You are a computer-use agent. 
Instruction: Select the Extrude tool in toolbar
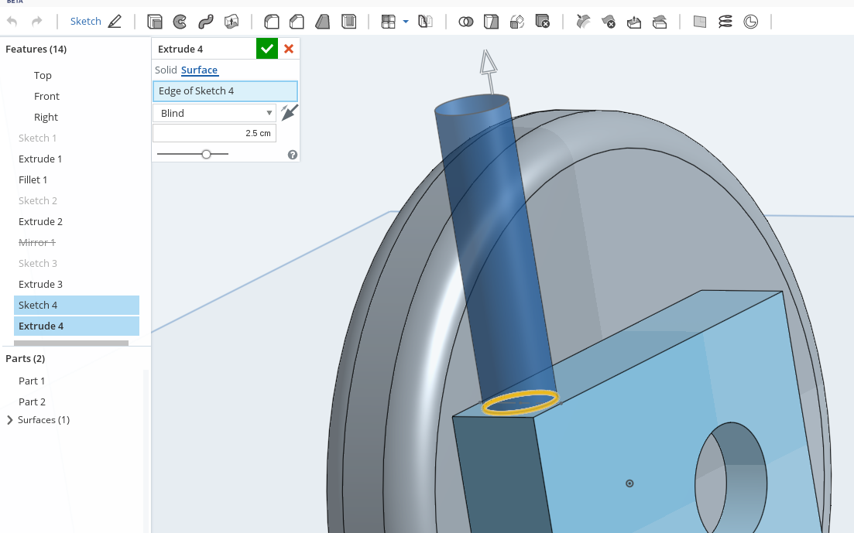pyautogui.click(x=155, y=22)
